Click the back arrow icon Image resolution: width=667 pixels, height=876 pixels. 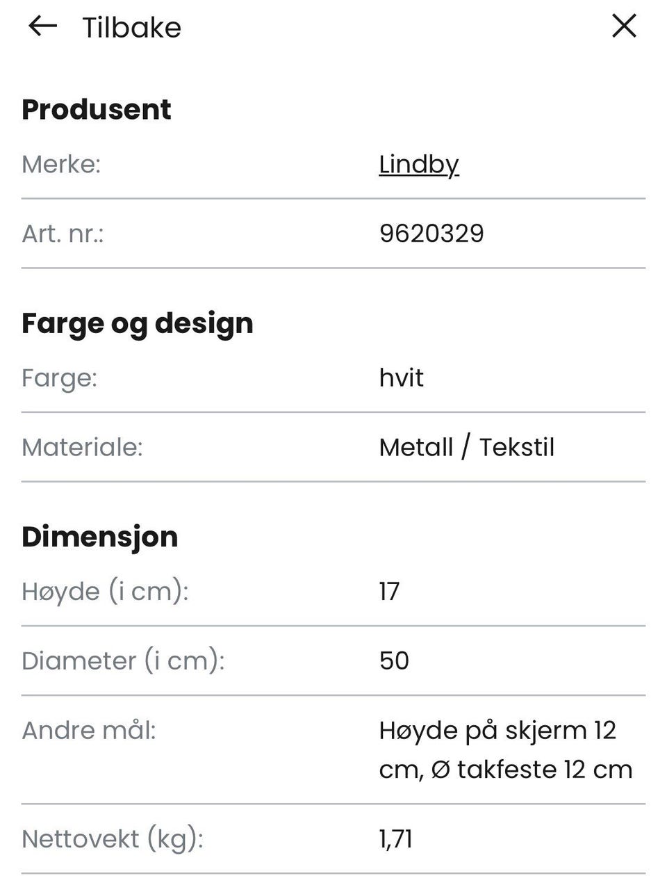point(42,27)
